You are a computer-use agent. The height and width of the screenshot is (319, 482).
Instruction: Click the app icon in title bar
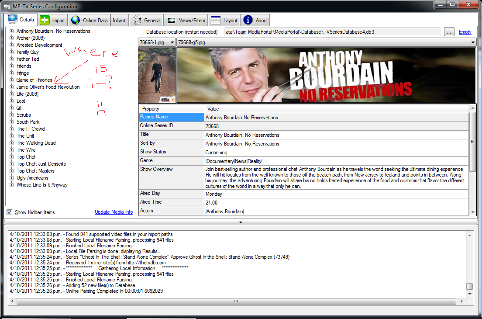click(x=7, y=7)
